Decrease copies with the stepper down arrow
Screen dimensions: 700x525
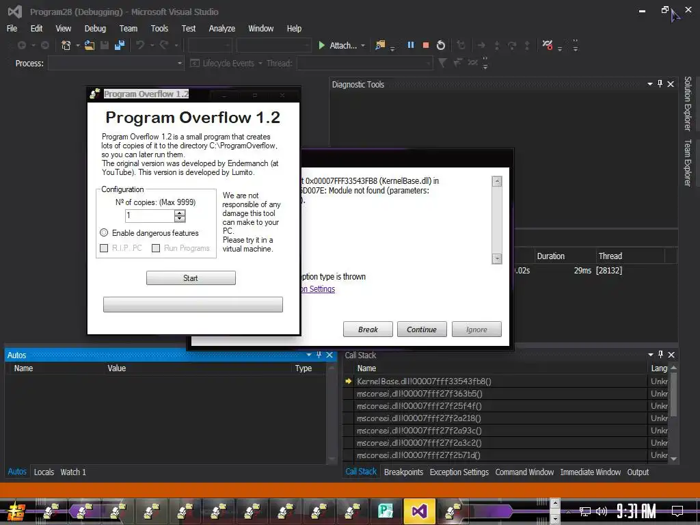tap(180, 219)
